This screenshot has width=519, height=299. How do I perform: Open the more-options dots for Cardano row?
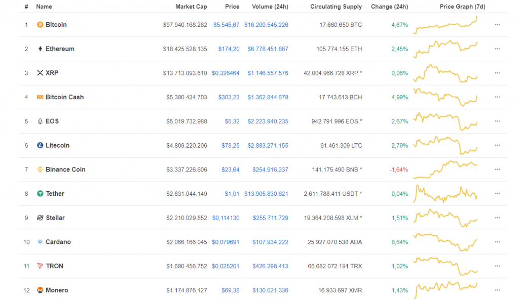coord(498,242)
